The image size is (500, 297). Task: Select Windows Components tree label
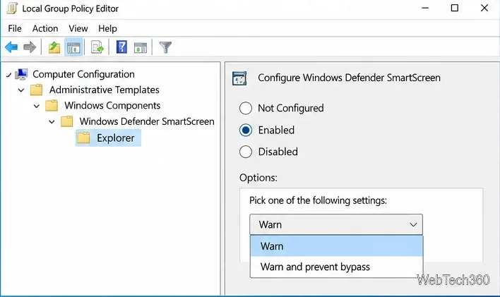coord(112,106)
